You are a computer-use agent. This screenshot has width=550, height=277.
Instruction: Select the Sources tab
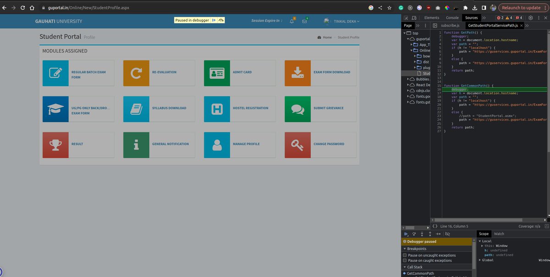tap(471, 18)
